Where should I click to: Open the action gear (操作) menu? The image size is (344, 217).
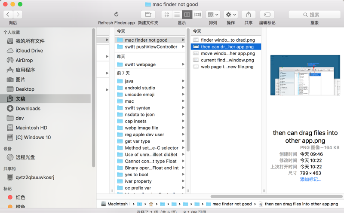coord(231,15)
